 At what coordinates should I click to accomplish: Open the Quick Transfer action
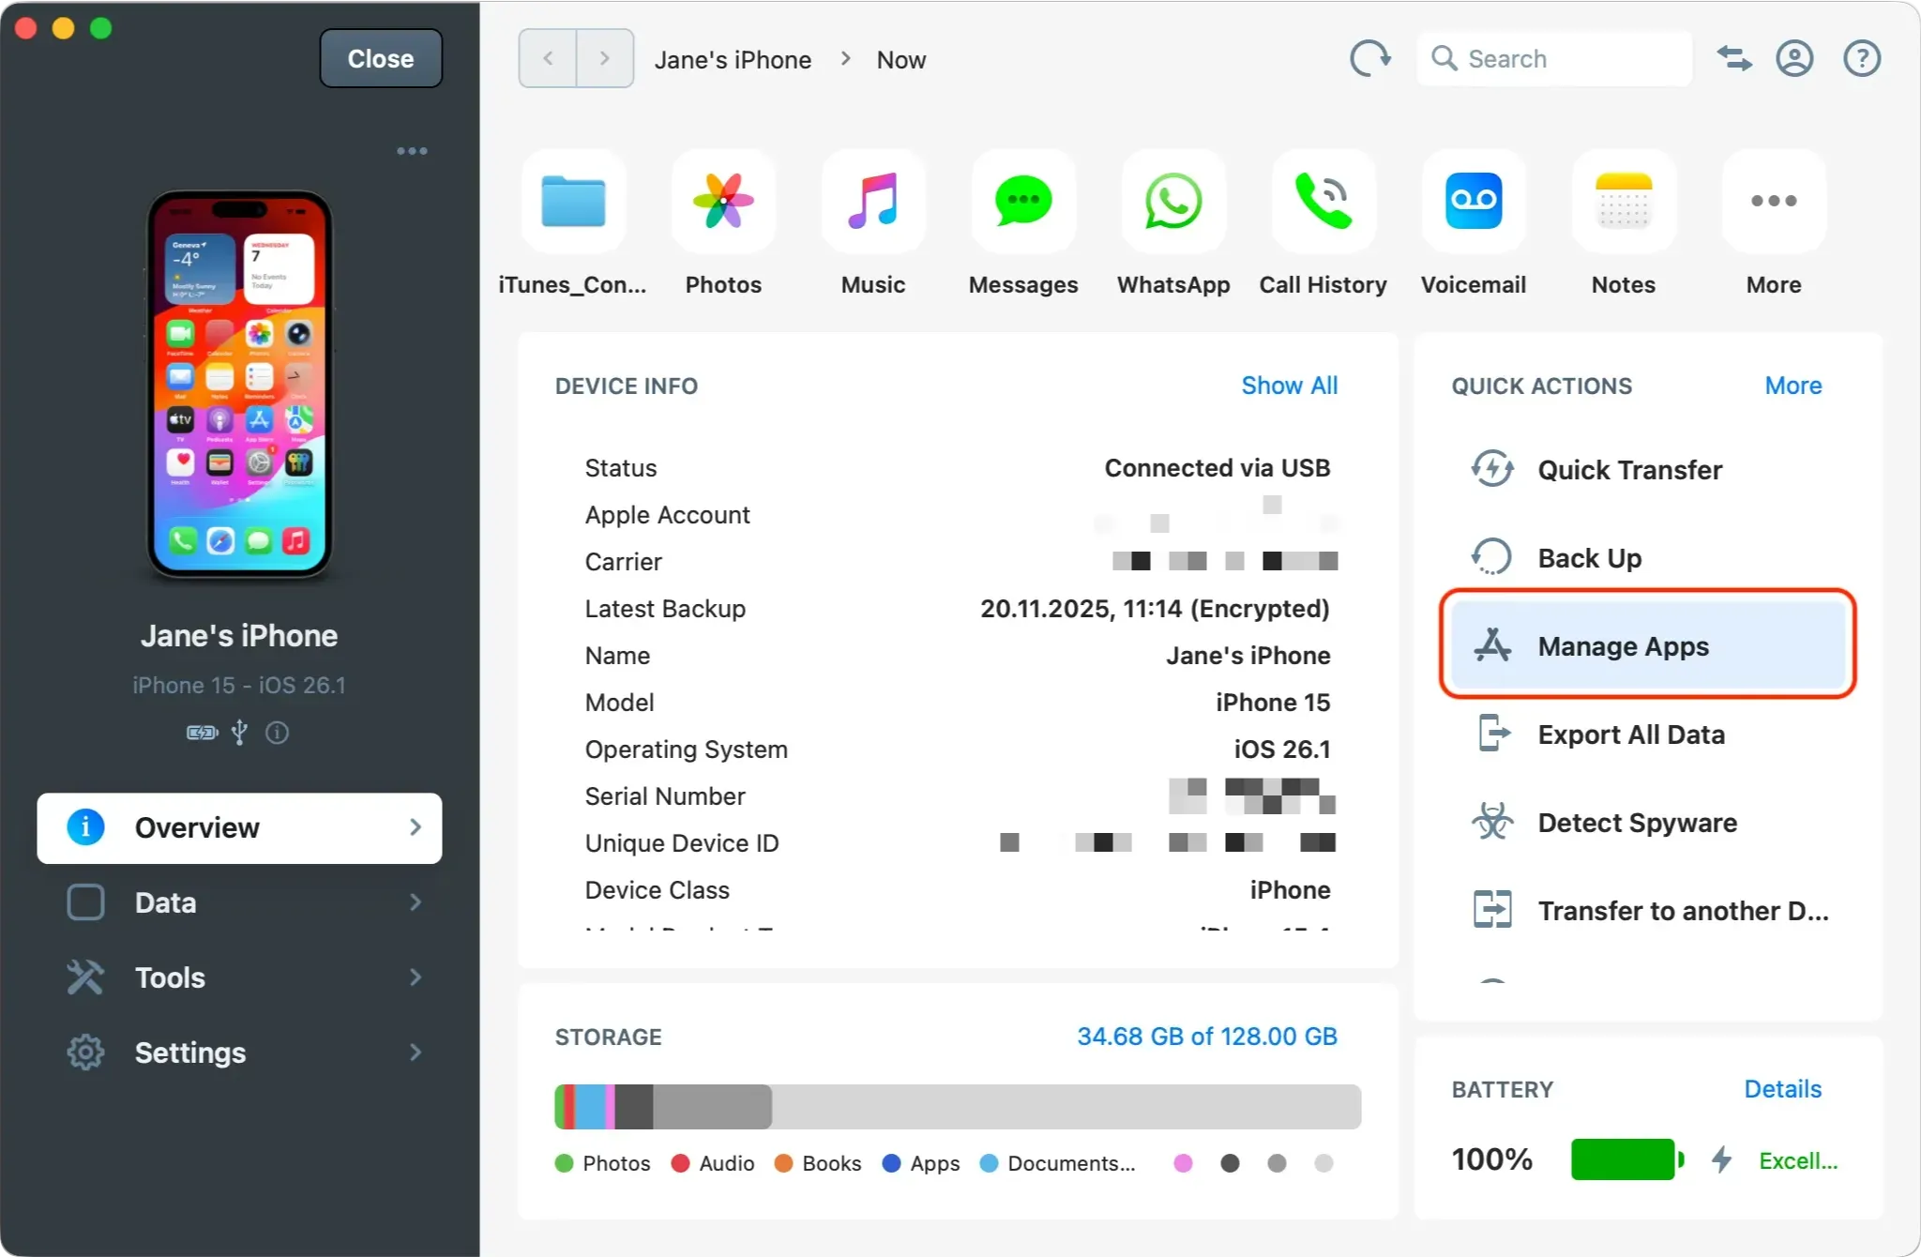(1629, 470)
